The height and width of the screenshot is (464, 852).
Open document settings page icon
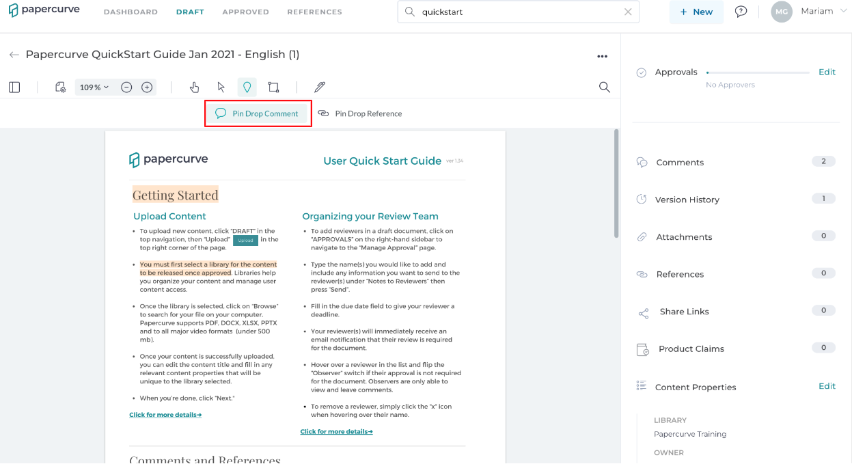click(x=60, y=87)
